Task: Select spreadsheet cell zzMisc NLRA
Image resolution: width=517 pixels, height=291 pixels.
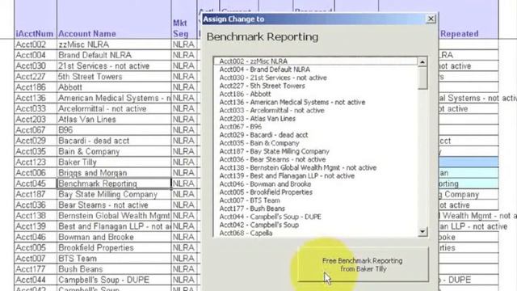Action: pos(114,44)
